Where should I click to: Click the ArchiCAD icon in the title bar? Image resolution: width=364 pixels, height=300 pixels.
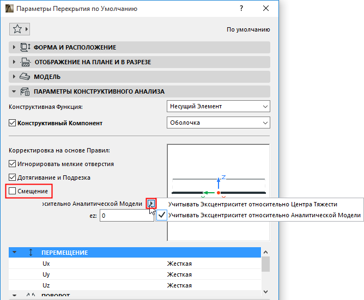9,9
